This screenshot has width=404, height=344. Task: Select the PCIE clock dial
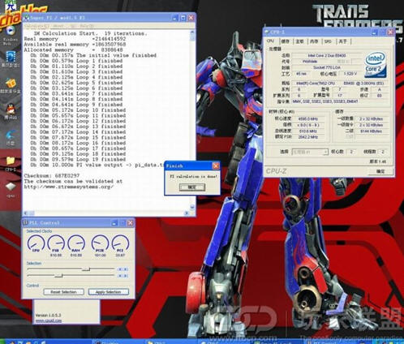coord(100,243)
